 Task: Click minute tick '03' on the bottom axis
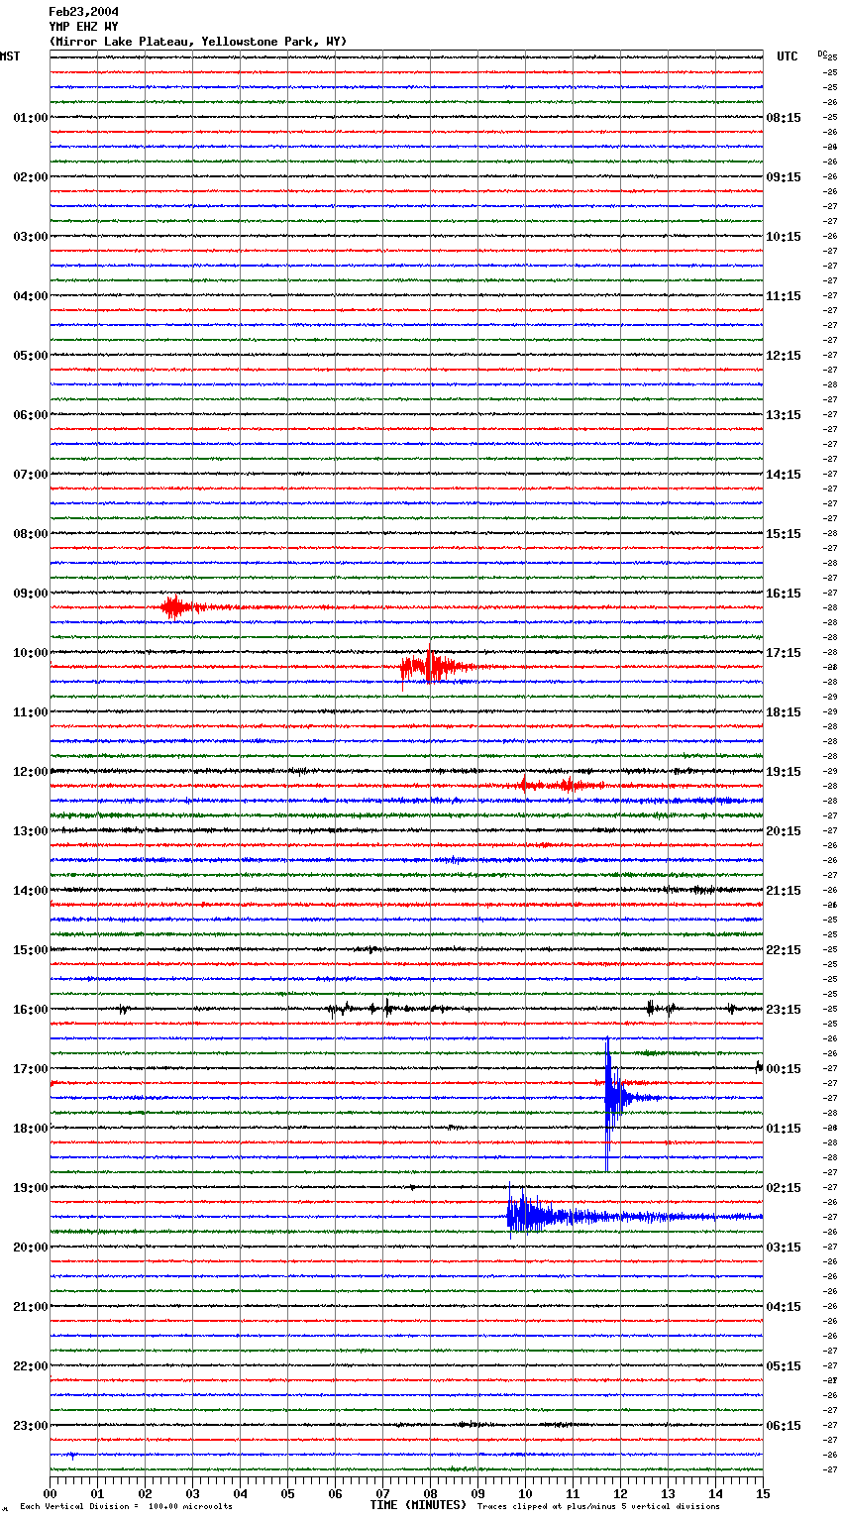tap(192, 1493)
